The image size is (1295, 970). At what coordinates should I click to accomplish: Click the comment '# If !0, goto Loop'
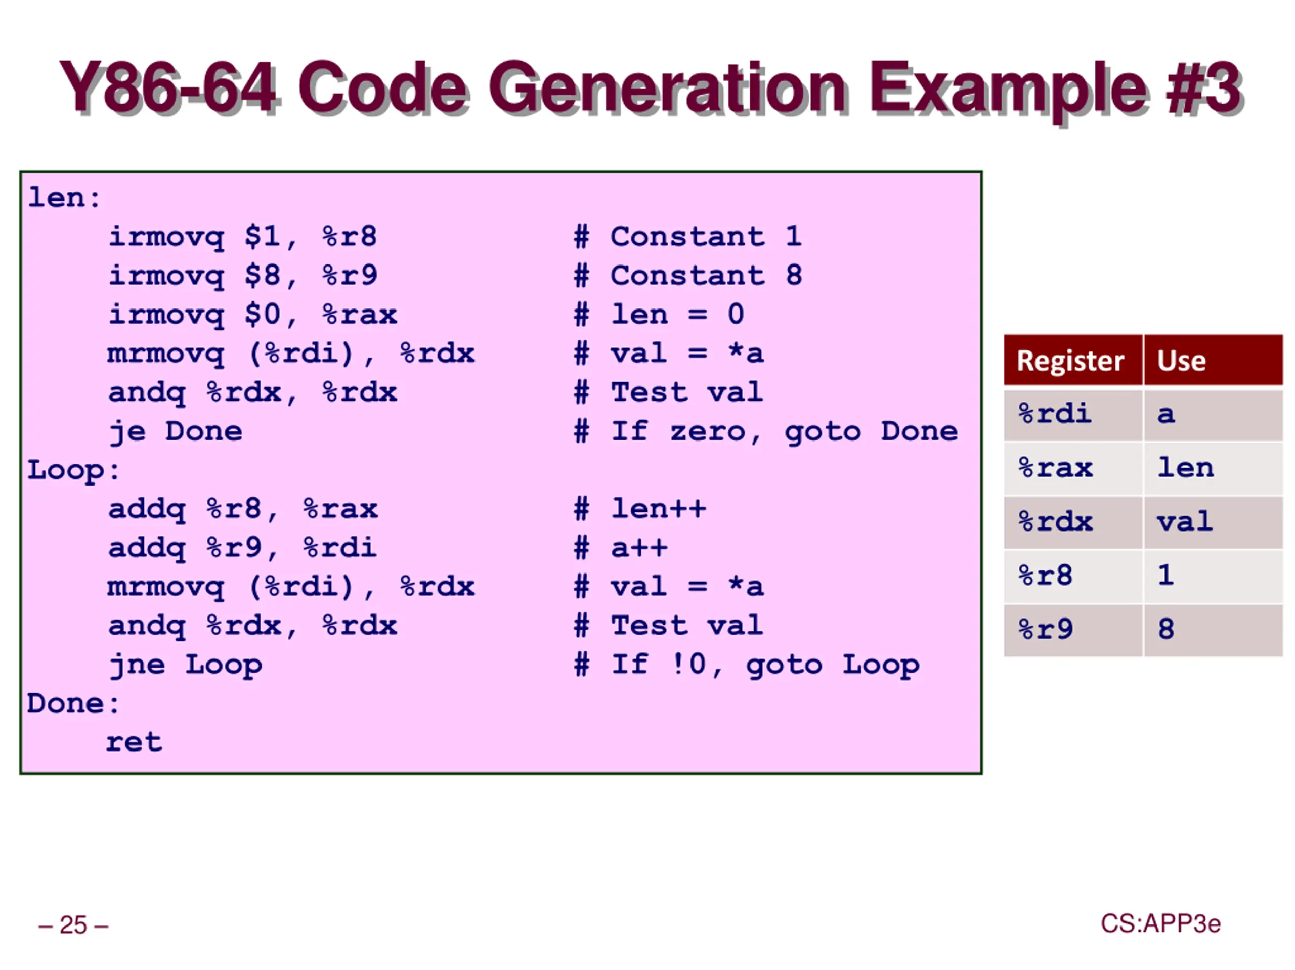click(747, 665)
